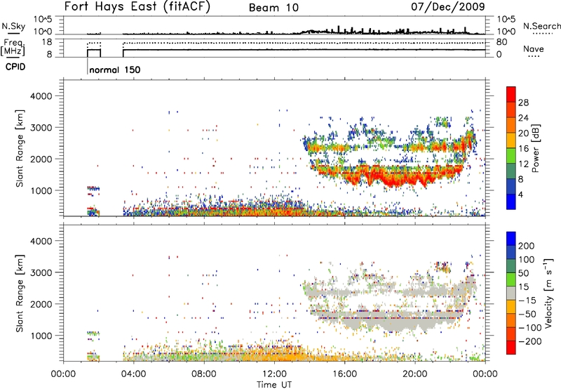Click the 'CPID' label
The image size is (561, 389).
[15, 67]
